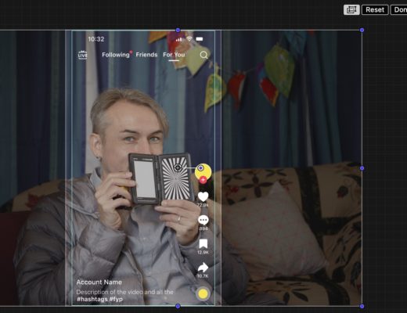Click the red plus follow badge

click(203, 179)
